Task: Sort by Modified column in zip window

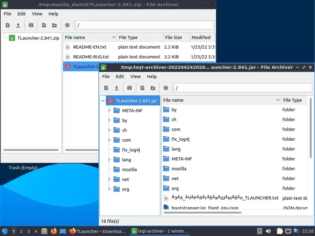Action: 202,37
